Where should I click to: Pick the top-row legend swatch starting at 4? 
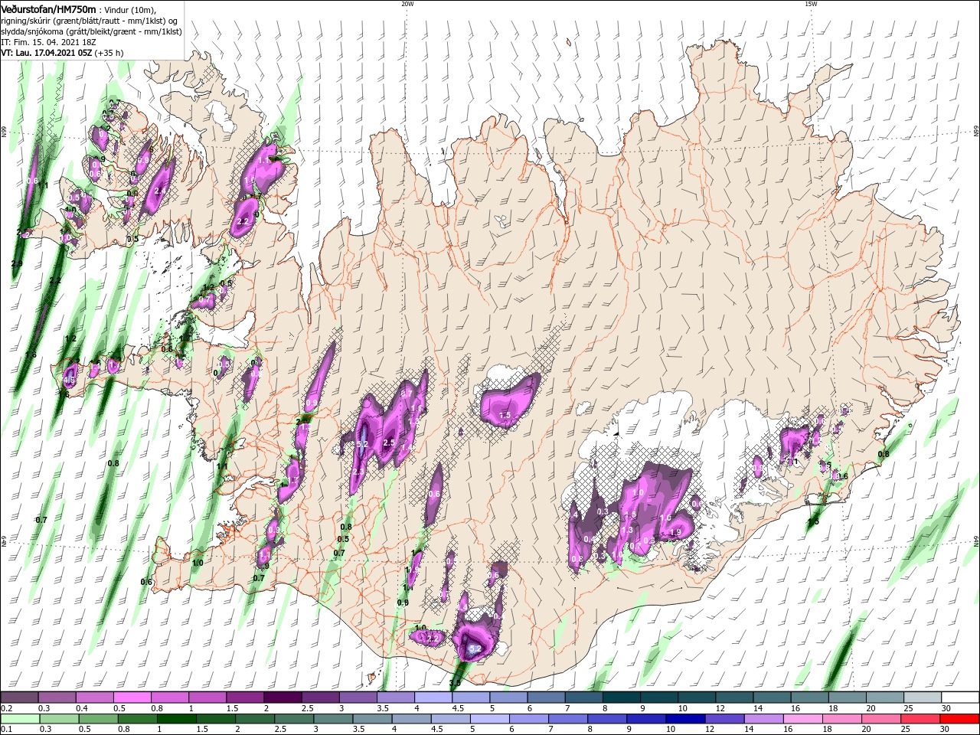(x=433, y=697)
